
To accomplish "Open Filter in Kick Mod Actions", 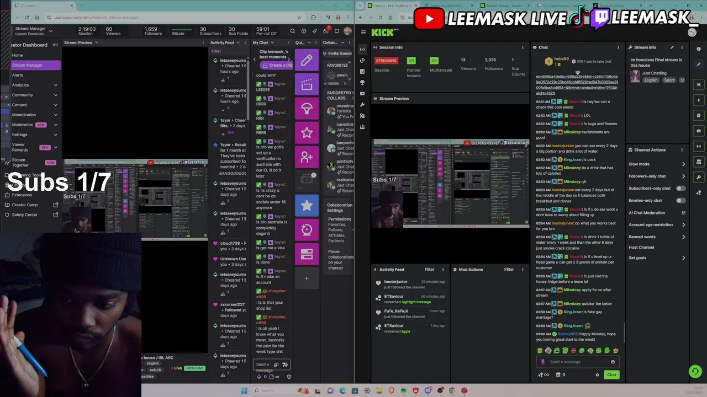I will pos(509,270).
